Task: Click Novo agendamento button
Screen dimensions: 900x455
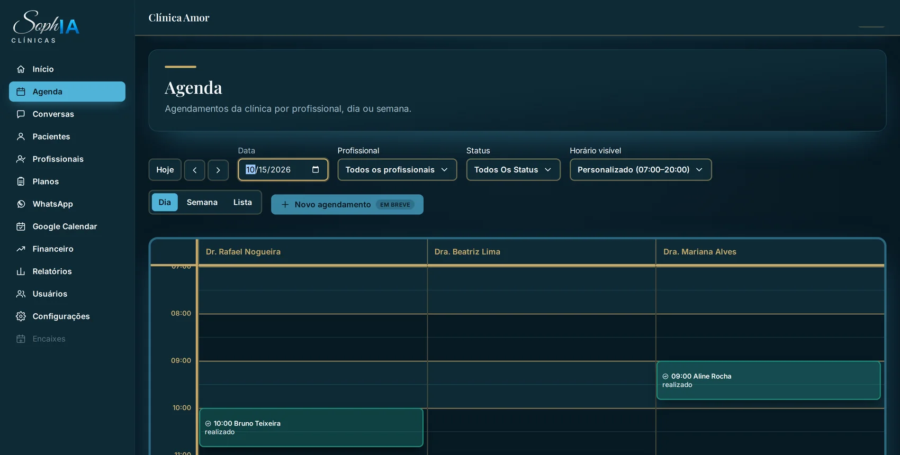Action: click(347, 205)
